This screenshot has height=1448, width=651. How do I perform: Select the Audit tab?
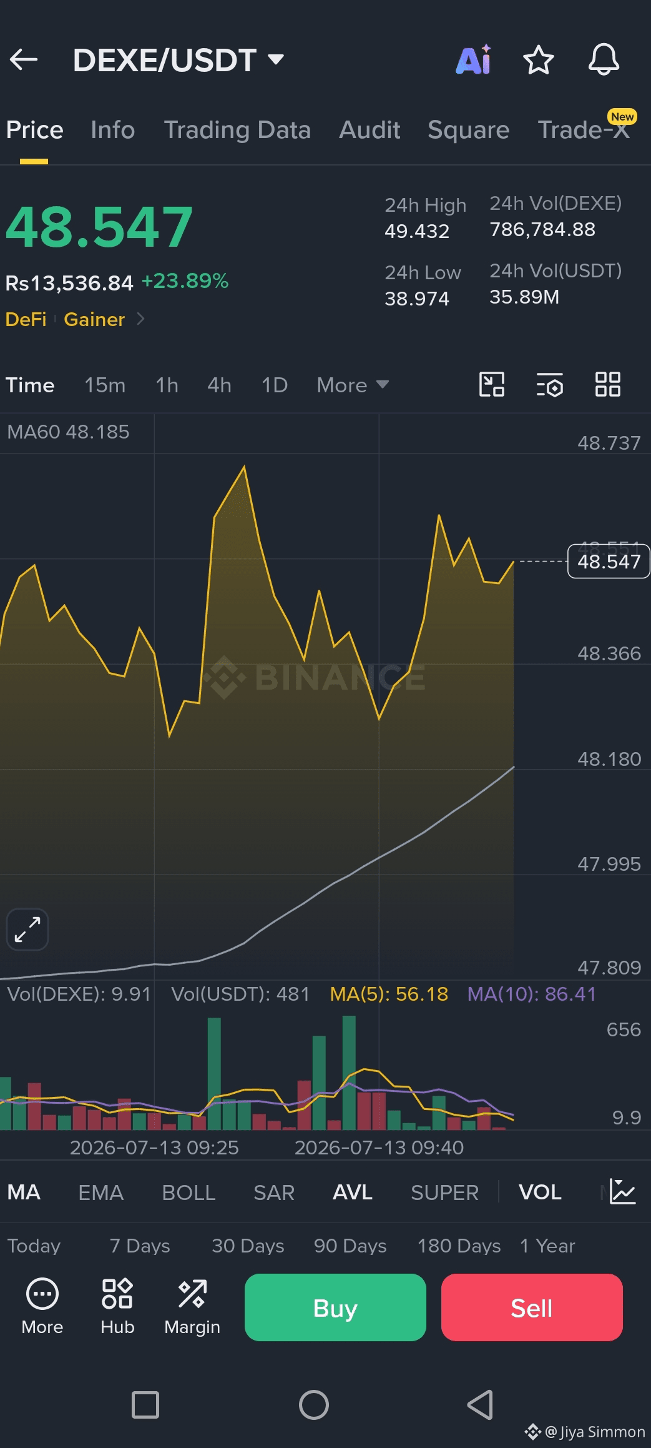(x=370, y=130)
